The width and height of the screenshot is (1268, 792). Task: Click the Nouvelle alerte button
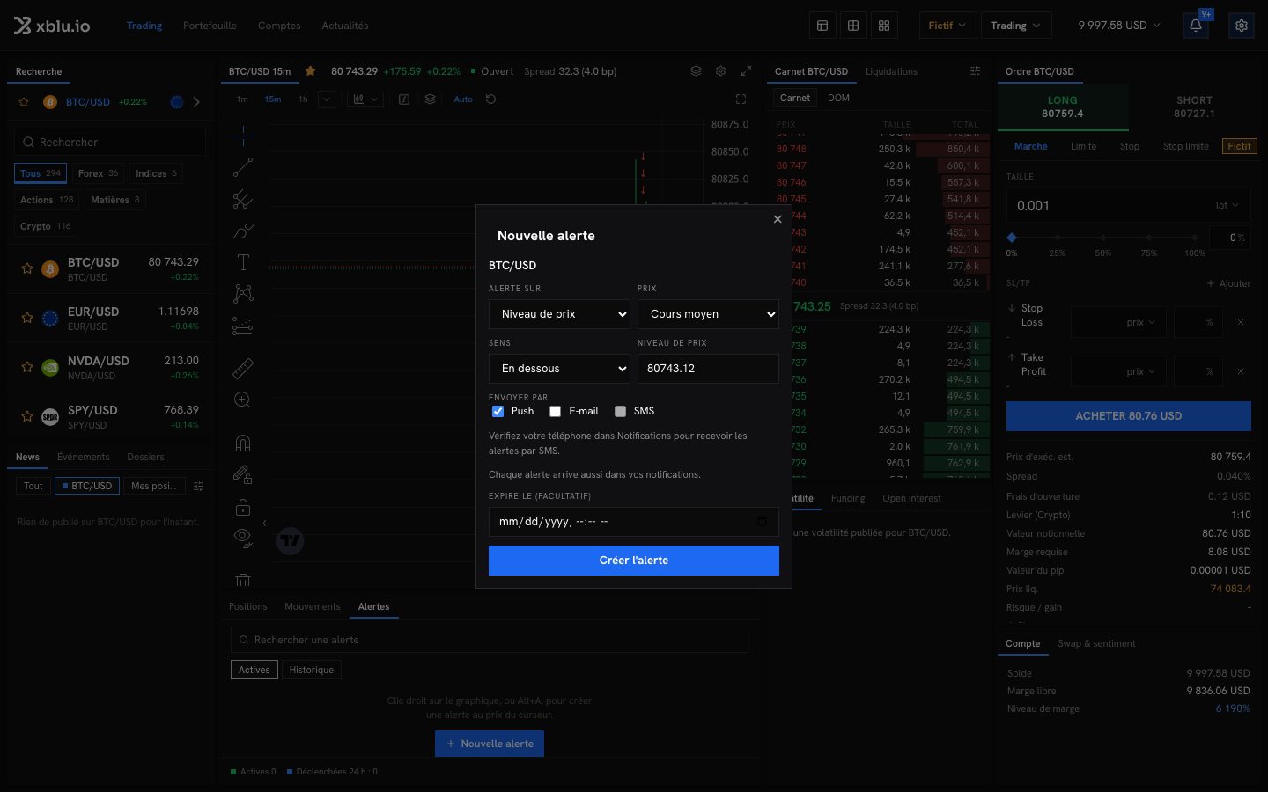490,744
